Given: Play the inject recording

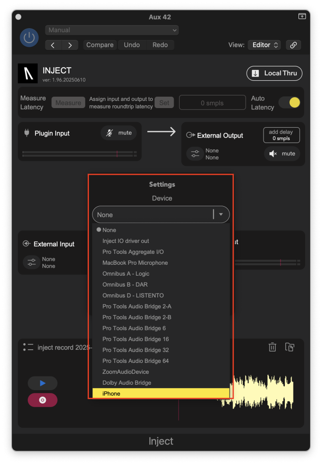Looking at the screenshot, I should tap(42, 383).
